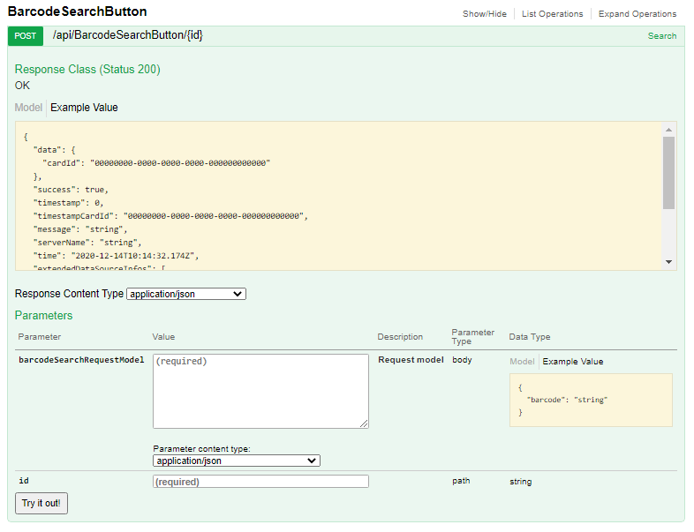
Task: Click the Try it out! button
Action: [41, 503]
